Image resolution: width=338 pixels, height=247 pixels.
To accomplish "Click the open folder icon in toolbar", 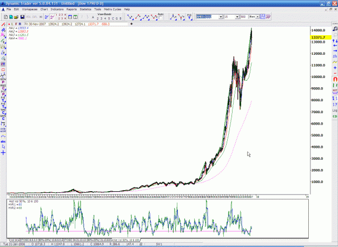I will coord(16,17).
